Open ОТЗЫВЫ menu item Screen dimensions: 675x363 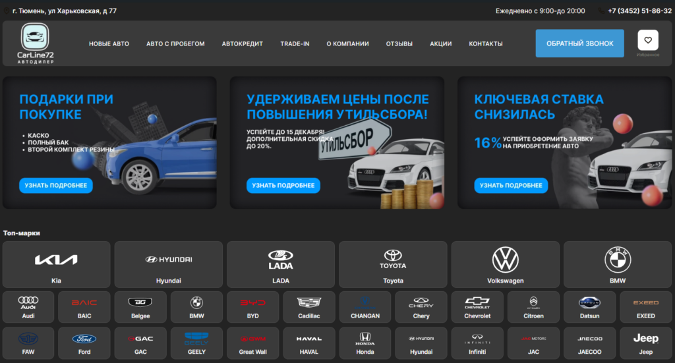(399, 44)
